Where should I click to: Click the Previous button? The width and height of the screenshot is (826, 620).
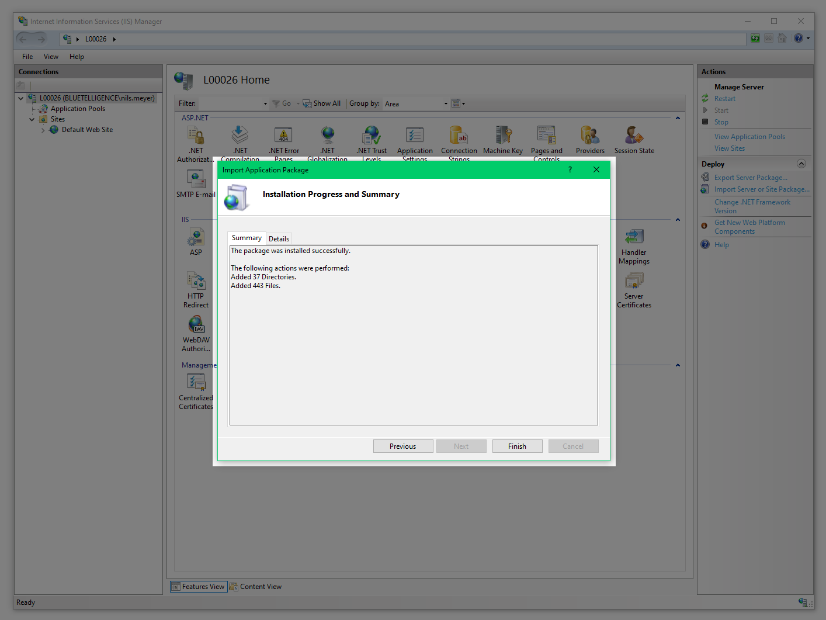tap(403, 446)
